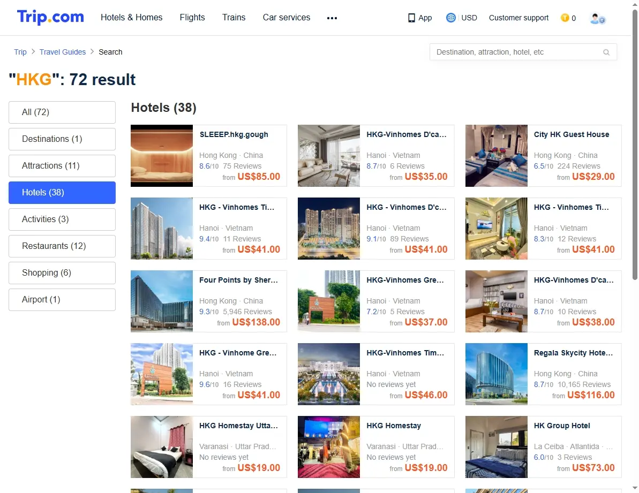Click Regala Skycity Hote... title
639x493 pixels.
[x=573, y=353]
